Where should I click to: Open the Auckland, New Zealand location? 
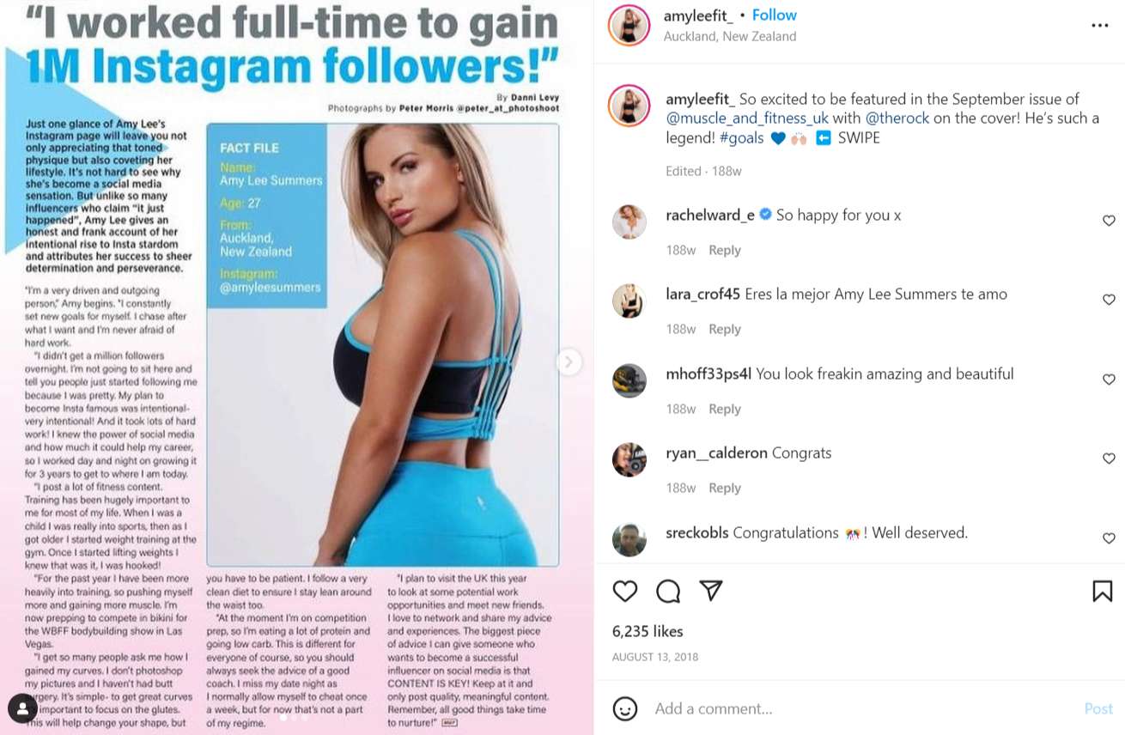click(x=730, y=36)
